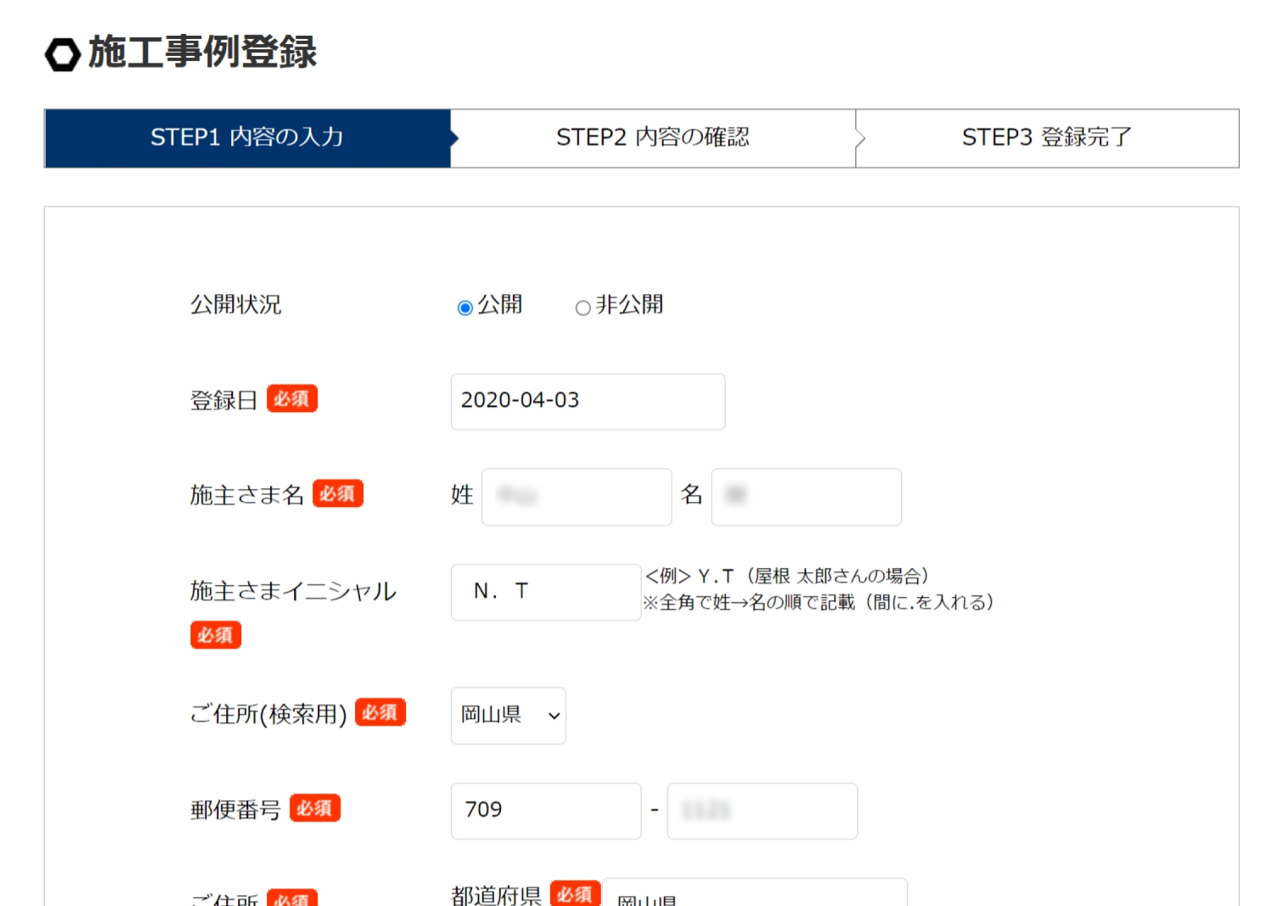Go to STEP3 登録完了 tab

click(x=1046, y=138)
